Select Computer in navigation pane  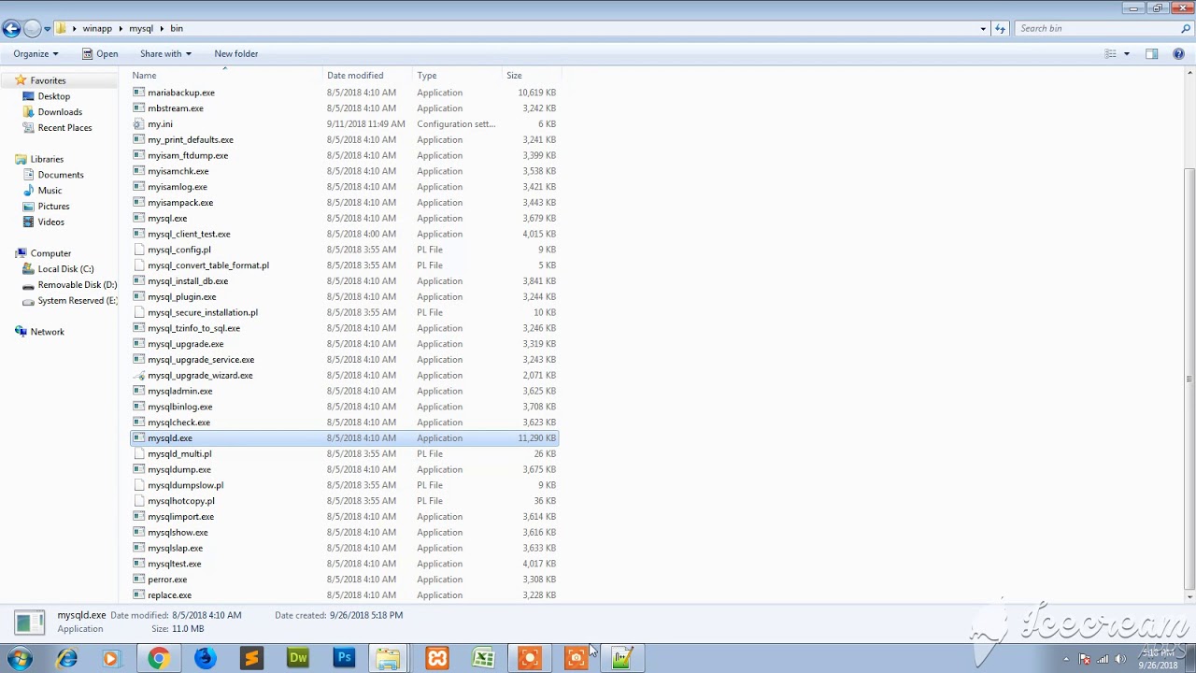50,253
